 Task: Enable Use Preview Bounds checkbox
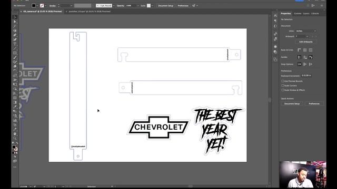tap(283, 81)
